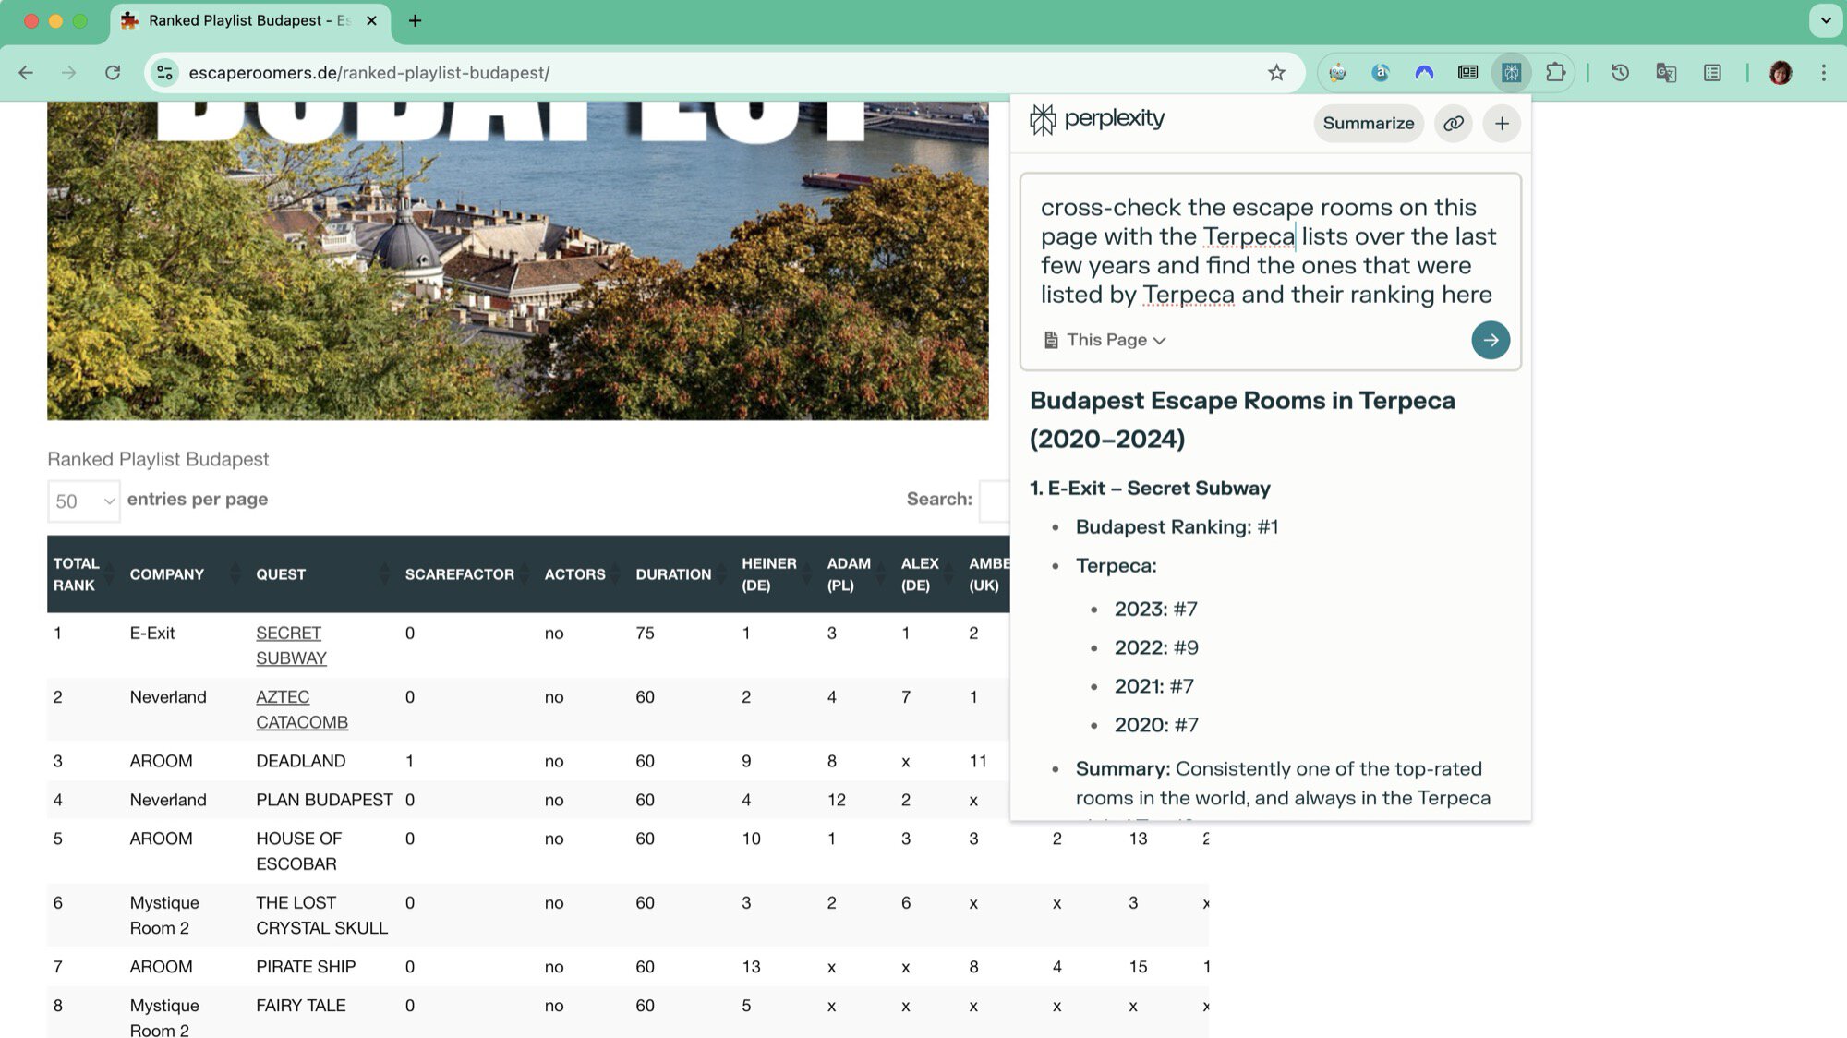Open the site information icon in address bar
1847x1038 pixels.
click(165, 73)
